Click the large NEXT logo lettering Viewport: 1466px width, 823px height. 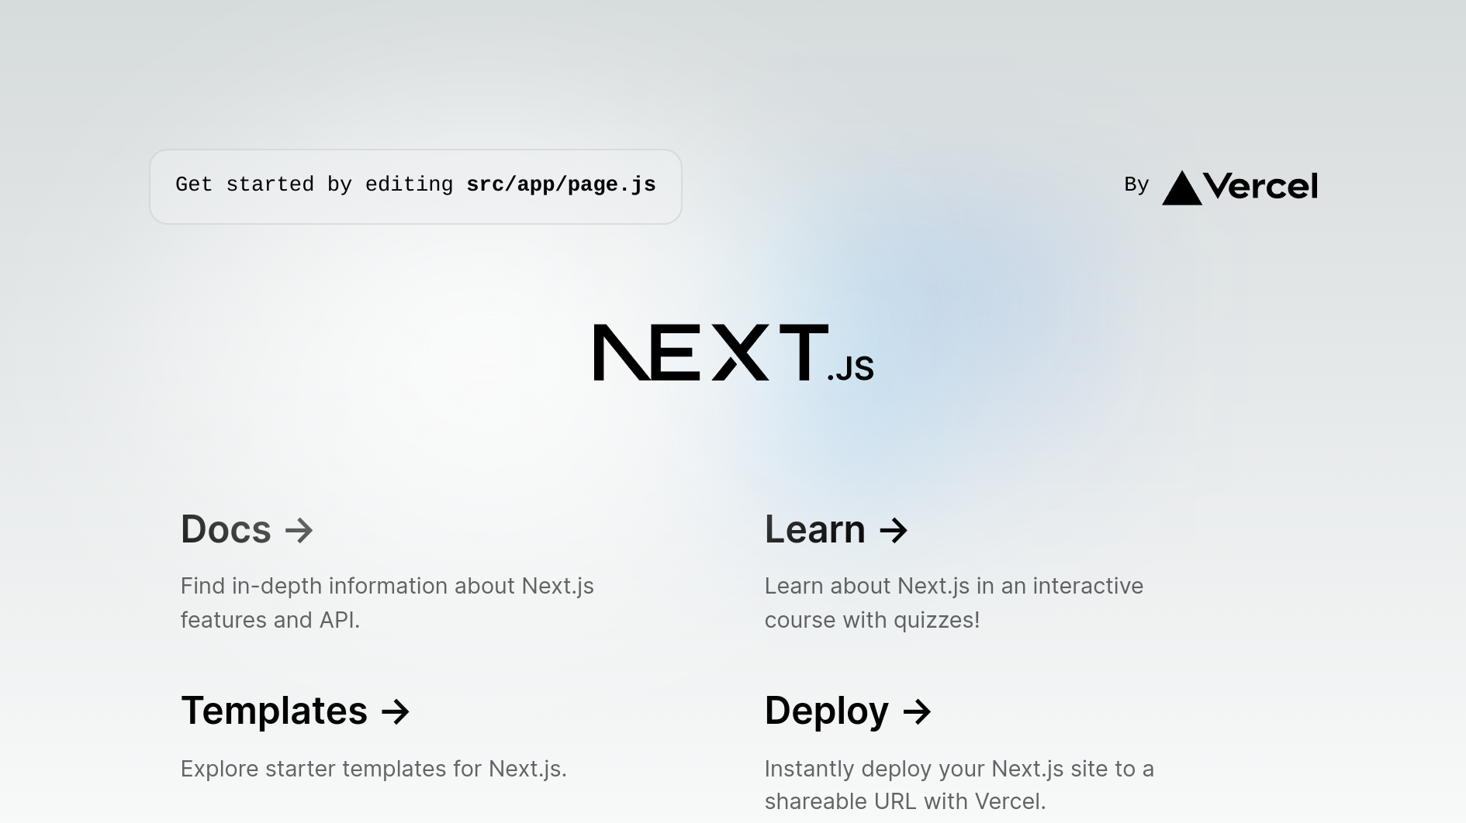(710, 353)
